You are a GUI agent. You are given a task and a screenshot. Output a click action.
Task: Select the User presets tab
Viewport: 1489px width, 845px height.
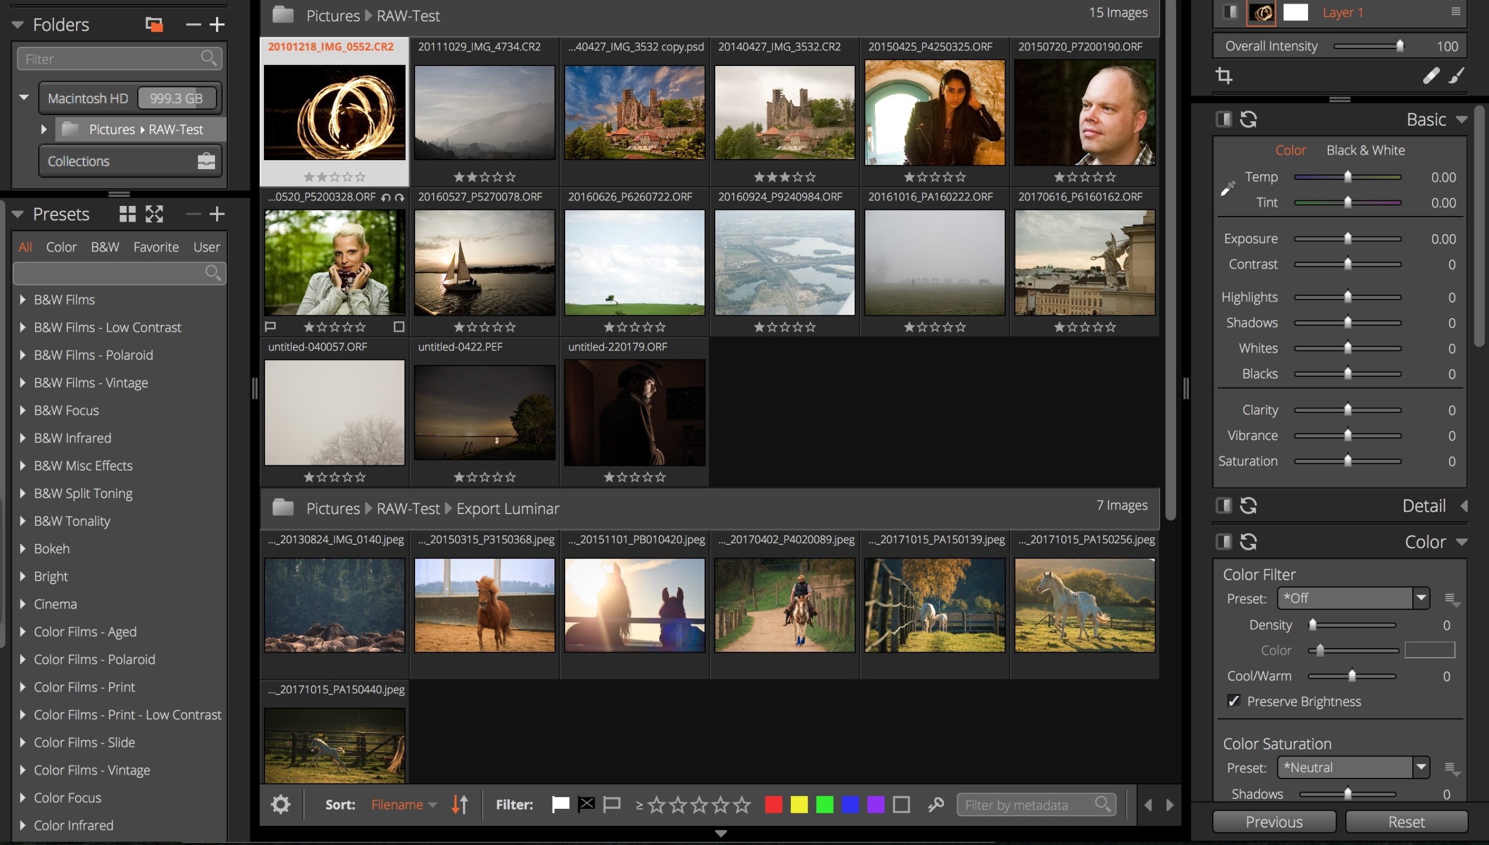tap(206, 247)
